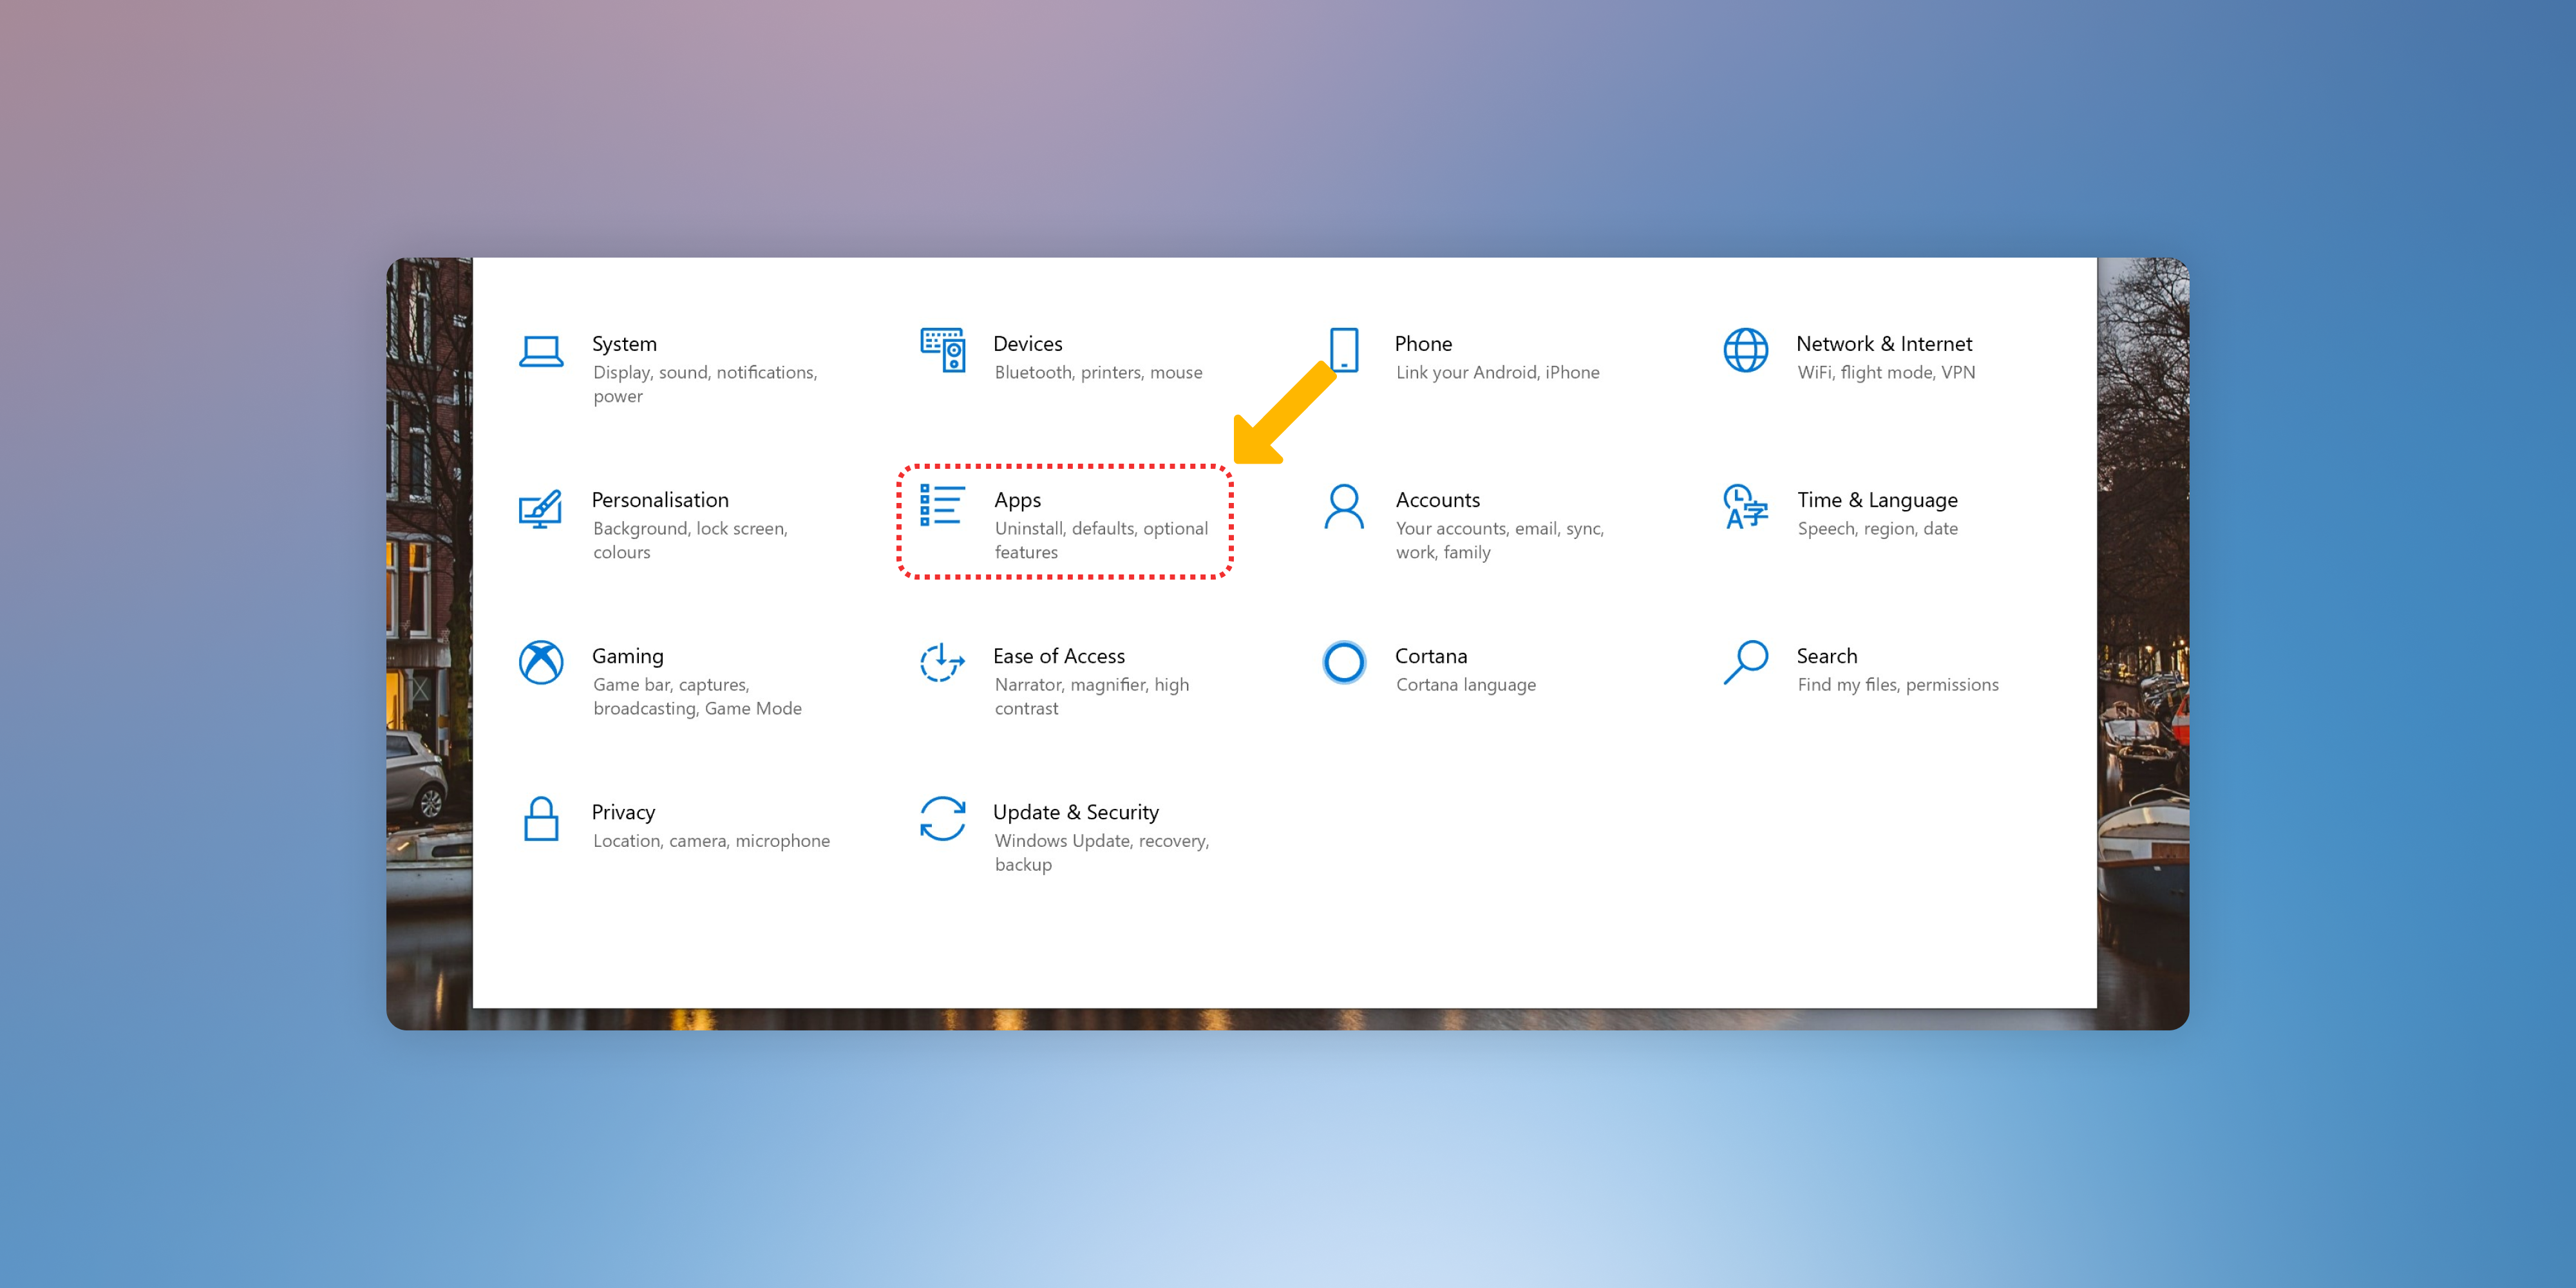Click 'Bluetooth, printers, mouse' description
2576x1288 pixels.
point(1098,373)
